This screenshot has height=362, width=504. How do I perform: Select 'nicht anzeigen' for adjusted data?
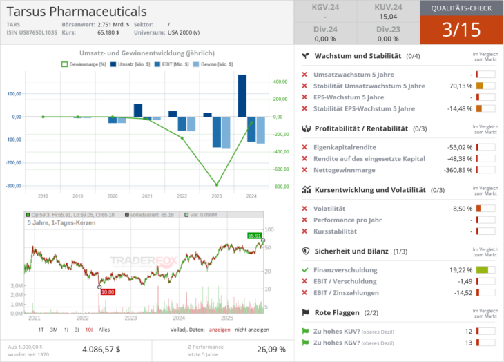coord(251,330)
